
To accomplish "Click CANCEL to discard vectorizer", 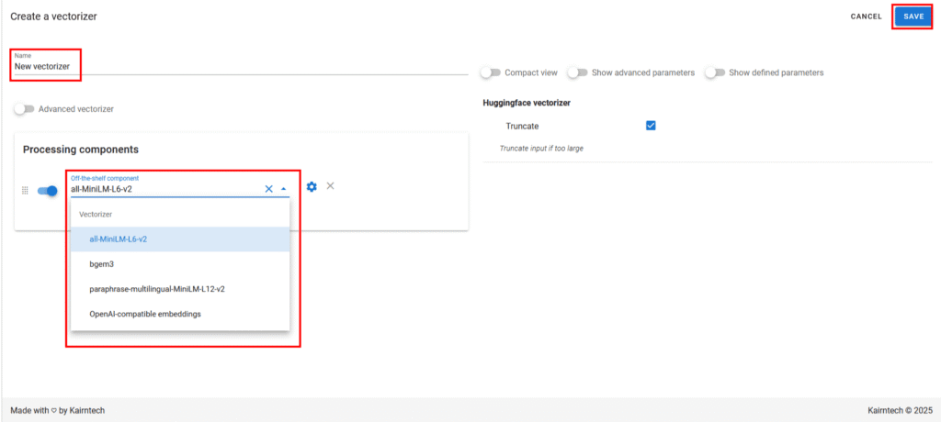I will [x=866, y=17].
